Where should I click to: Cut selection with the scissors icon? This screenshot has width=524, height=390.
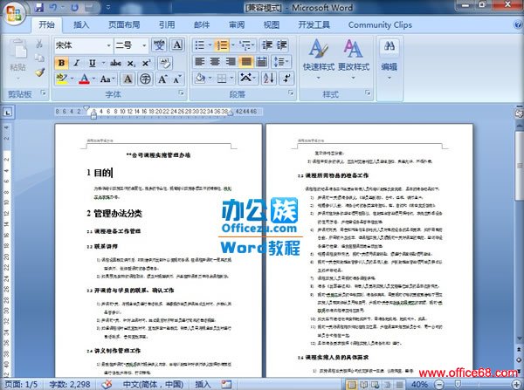[39, 44]
